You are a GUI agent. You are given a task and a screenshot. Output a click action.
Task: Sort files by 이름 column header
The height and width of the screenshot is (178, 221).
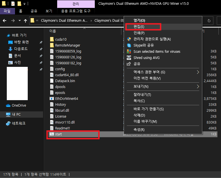[53, 31]
